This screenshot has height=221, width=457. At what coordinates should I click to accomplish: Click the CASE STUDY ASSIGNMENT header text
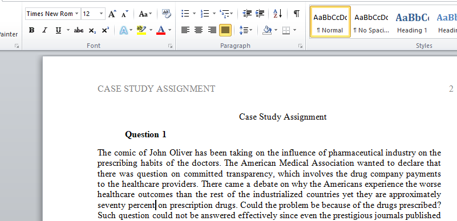[x=156, y=89]
